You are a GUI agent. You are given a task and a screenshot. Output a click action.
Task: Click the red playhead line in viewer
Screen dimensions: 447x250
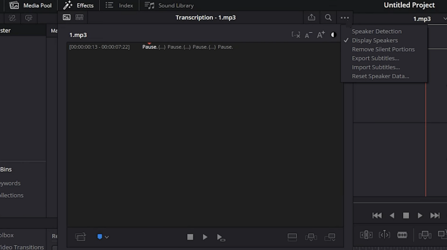click(x=426, y=139)
